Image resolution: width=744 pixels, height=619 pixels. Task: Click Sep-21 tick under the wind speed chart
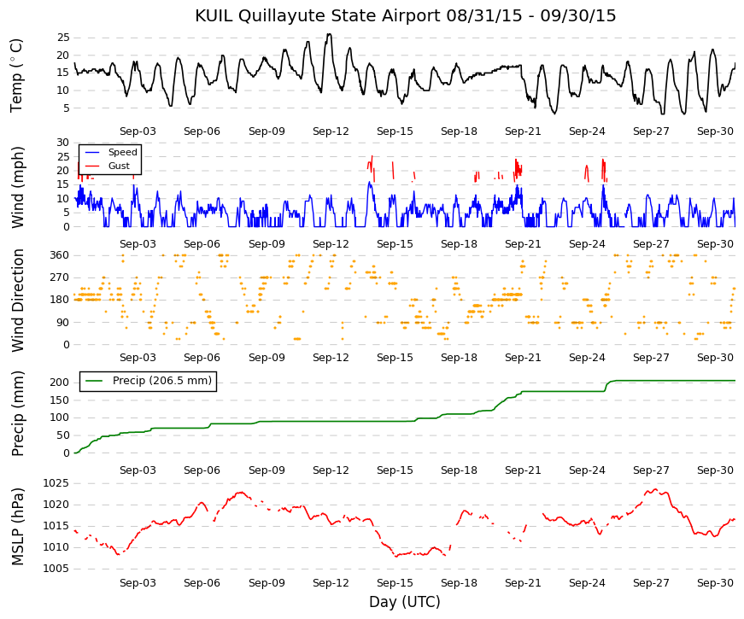pos(523,244)
